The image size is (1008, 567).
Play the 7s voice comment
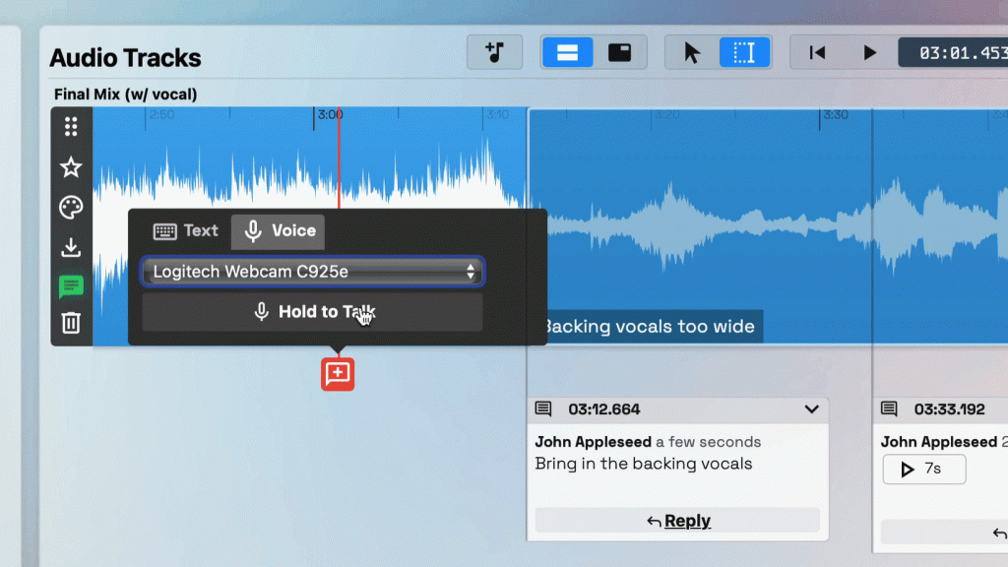(x=923, y=470)
